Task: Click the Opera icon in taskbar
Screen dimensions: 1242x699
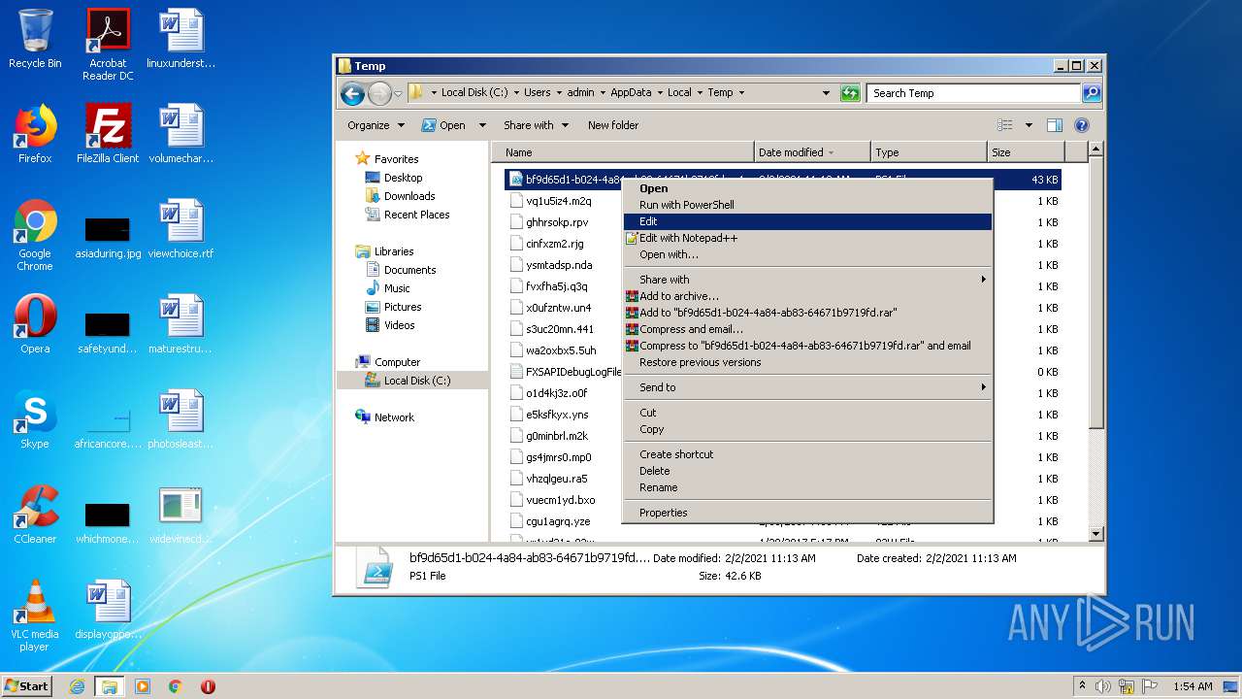Action: click(x=208, y=686)
